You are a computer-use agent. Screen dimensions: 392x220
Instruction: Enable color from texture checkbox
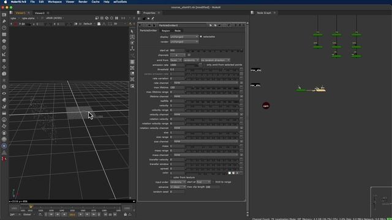(171, 177)
